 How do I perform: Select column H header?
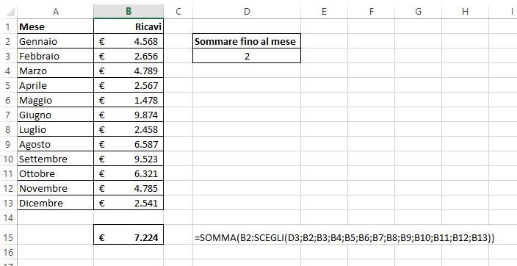(x=465, y=11)
